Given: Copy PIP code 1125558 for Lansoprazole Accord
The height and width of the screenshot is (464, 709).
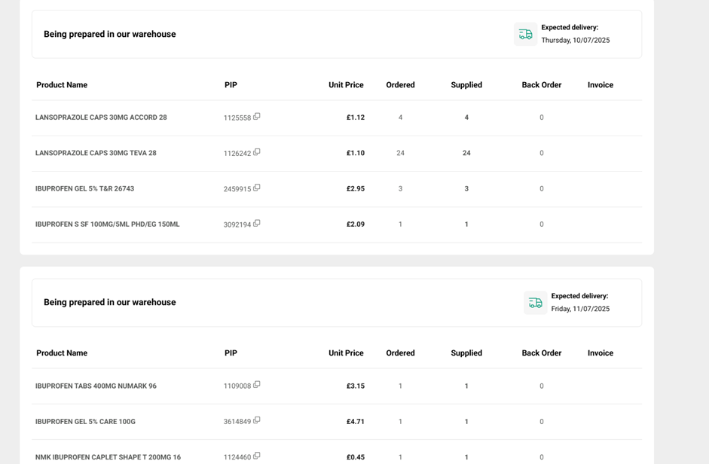Looking at the screenshot, I should coord(257,117).
